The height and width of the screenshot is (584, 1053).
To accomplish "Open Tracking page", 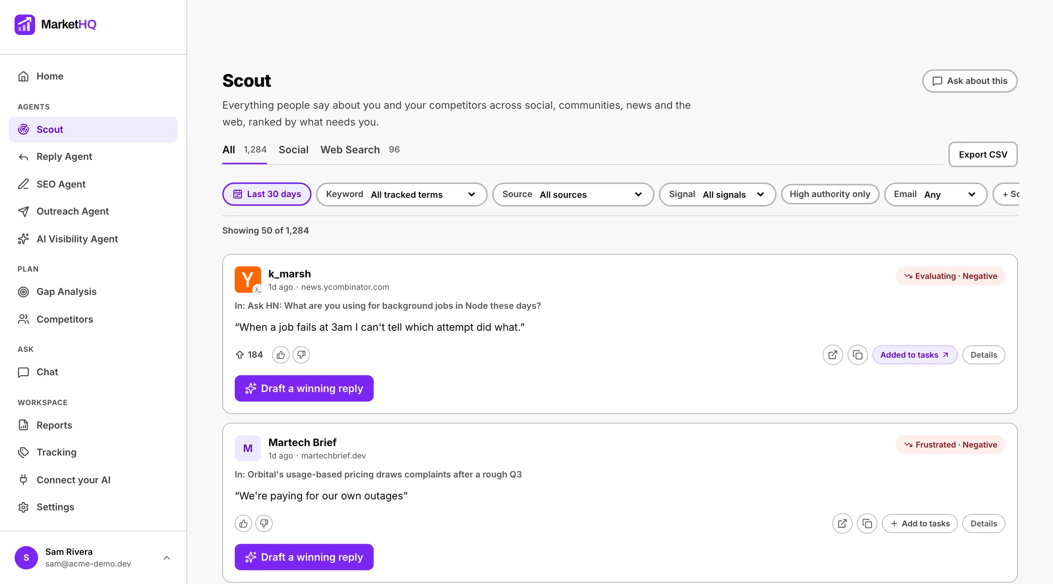I will pyautogui.click(x=93, y=452).
